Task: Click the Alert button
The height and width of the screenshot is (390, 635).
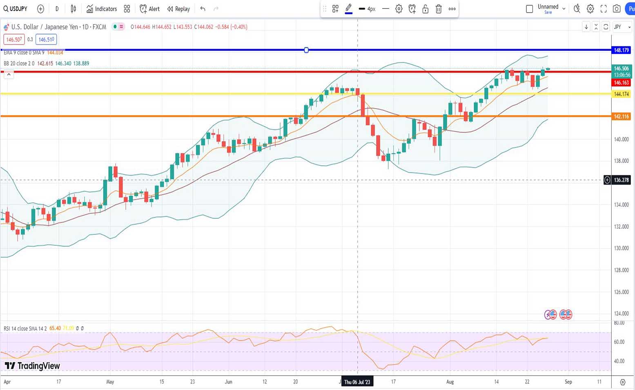Action: coord(149,9)
